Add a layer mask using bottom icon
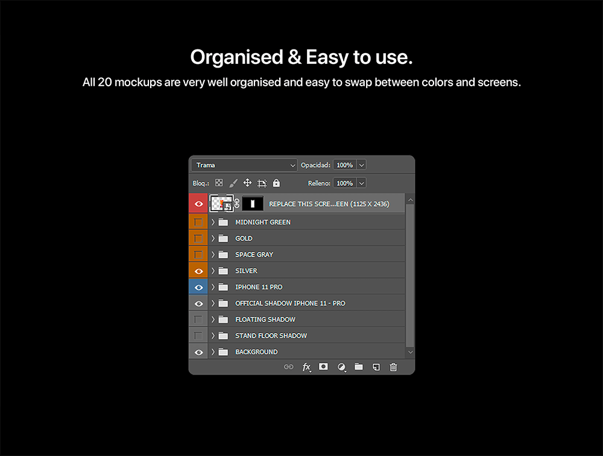 (x=323, y=367)
